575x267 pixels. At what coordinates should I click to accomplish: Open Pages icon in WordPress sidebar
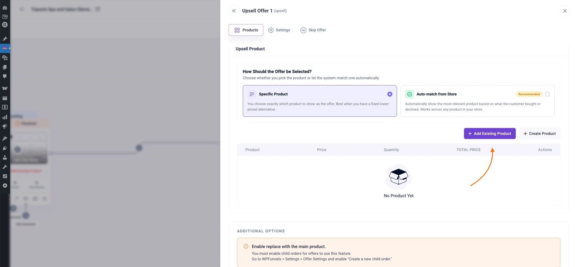(5, 67)
